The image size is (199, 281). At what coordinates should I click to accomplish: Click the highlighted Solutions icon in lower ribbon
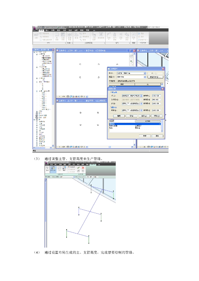[53, 168]
